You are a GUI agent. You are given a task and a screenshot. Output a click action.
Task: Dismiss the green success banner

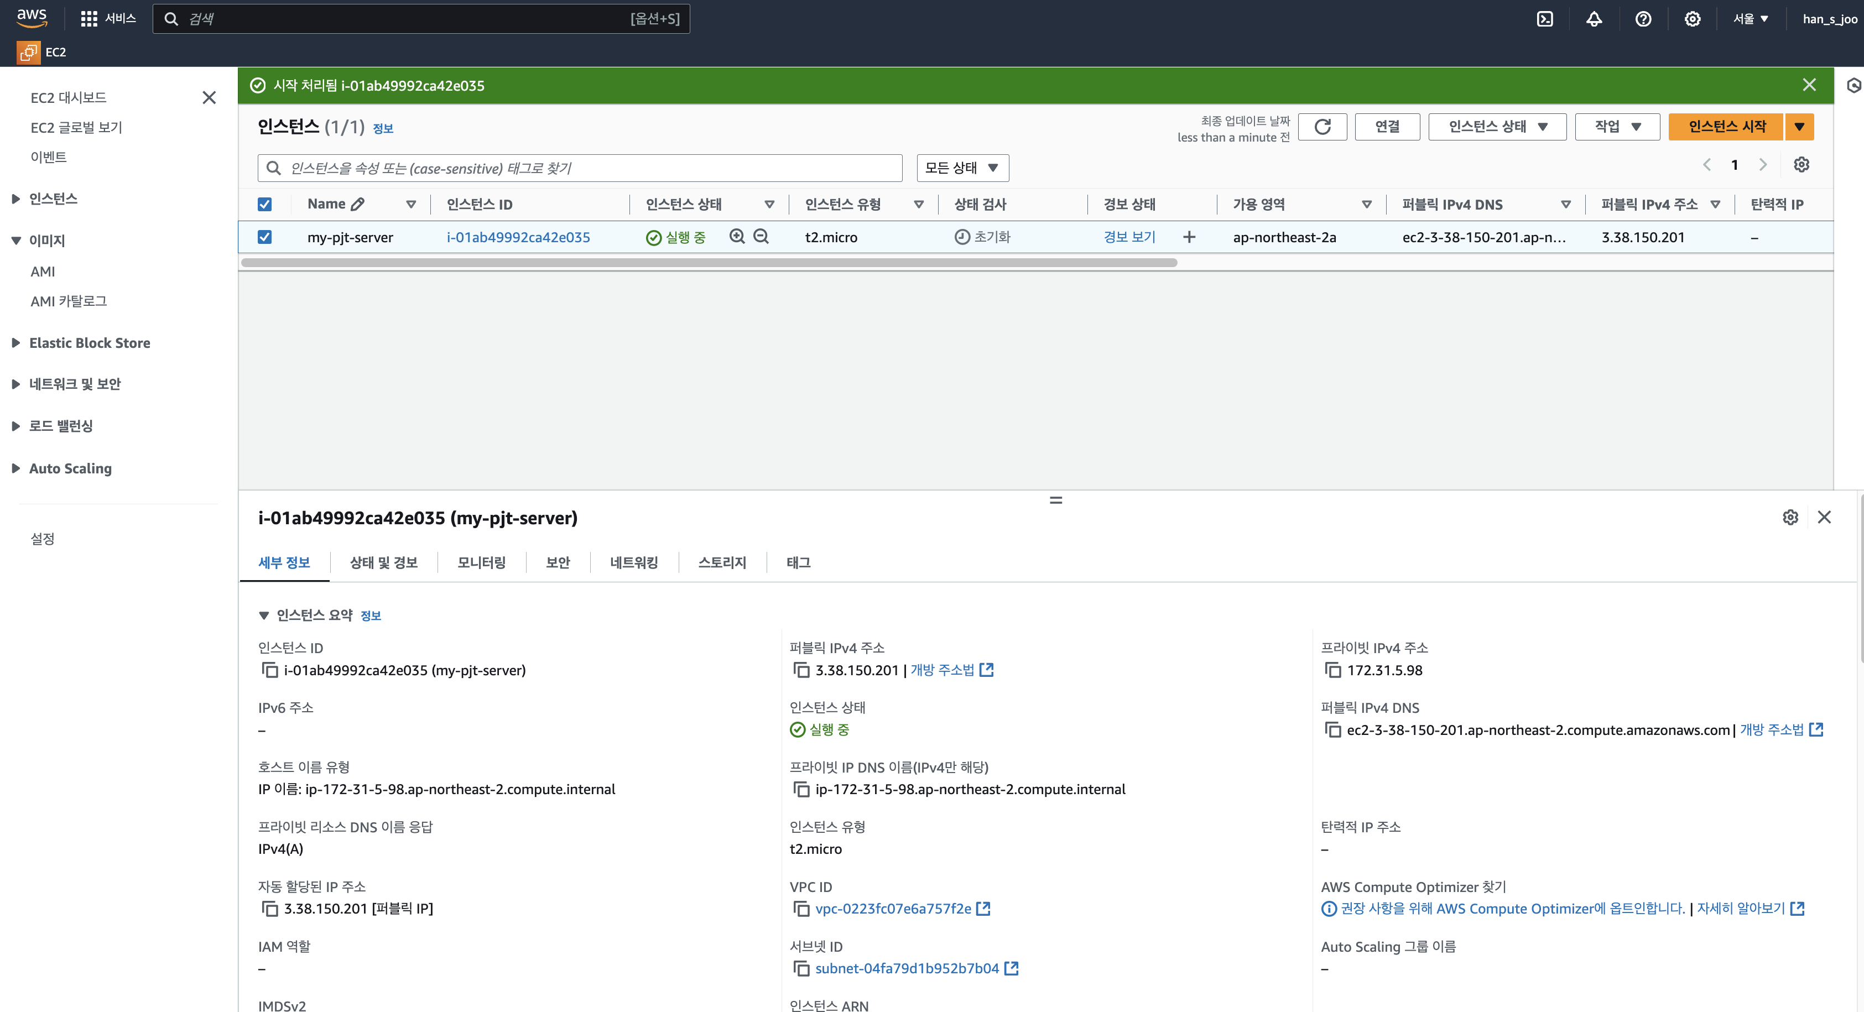click(1809, 85)
